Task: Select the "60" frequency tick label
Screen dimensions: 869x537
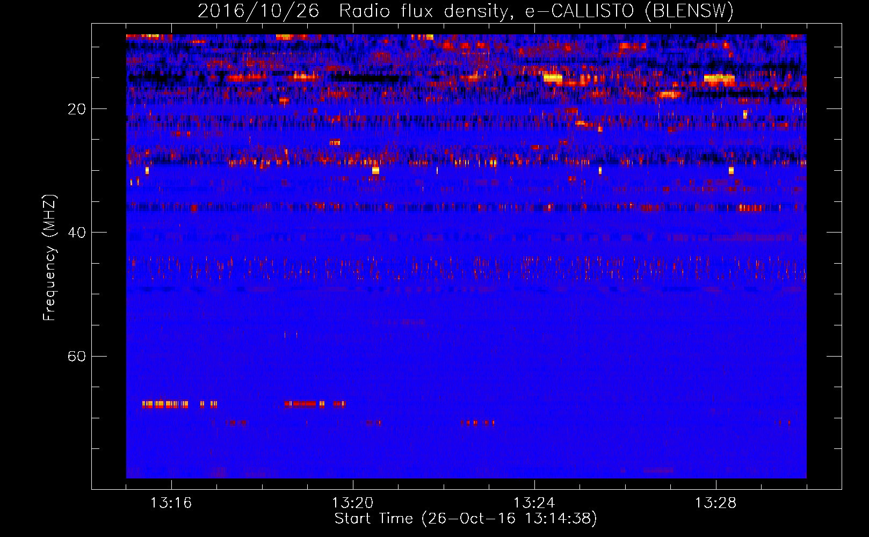Action: tap(76, 356)
